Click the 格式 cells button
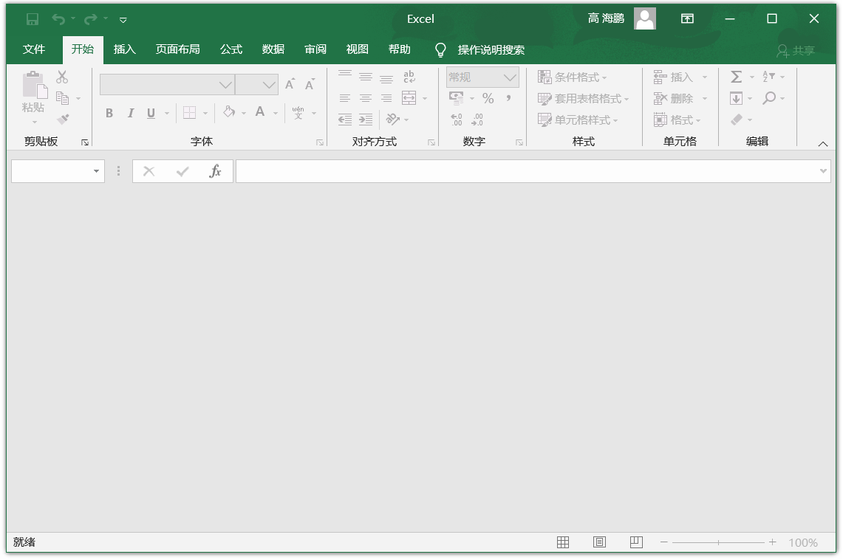This screenshot has height=560, width=843. click(x=676, y=120)
